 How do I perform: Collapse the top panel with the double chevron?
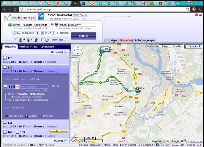pyautogui.click(x=107, y=41)
